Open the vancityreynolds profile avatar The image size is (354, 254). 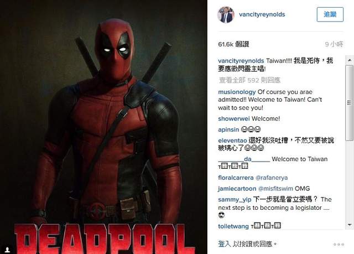226,14
